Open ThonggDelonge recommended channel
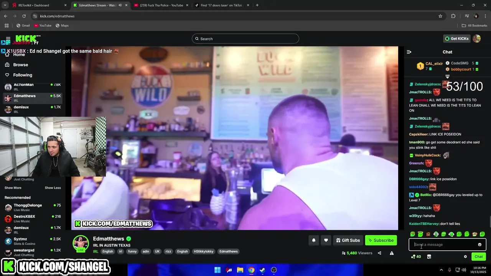The image size is (491, 276). pyautogui.click(x=33, y=207)
